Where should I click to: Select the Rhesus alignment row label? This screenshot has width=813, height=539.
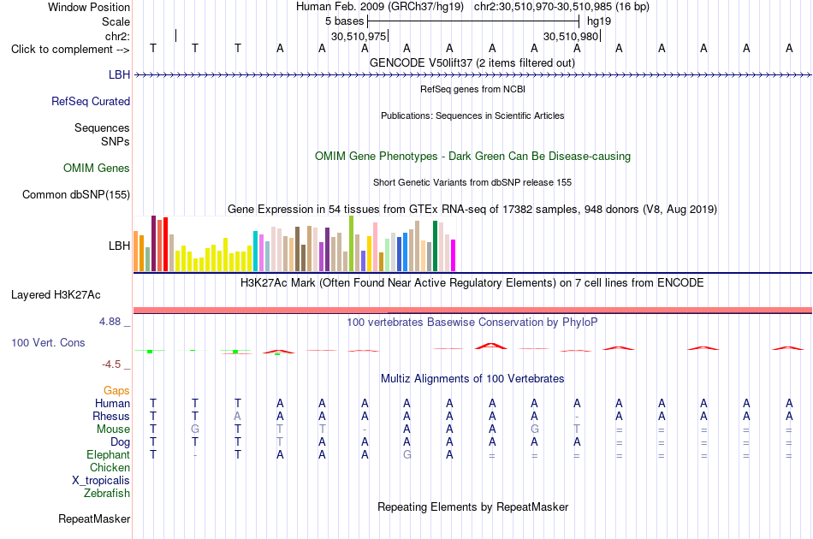tap(111, 416)
